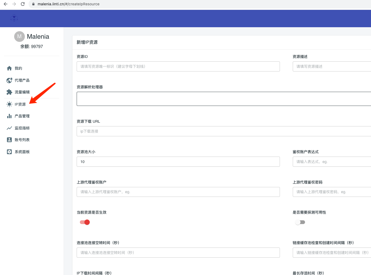Navigate to IP资源 in the sidebar
371x275 pixels.
click(20, 104)
